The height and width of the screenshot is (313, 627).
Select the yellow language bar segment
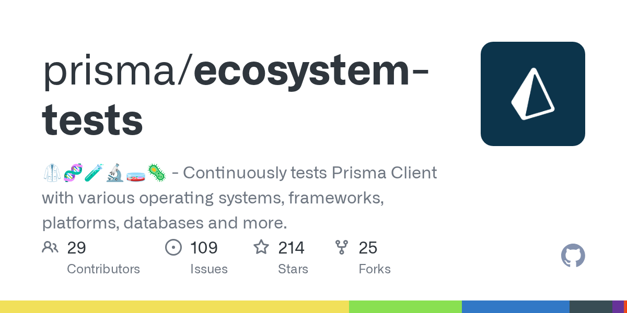pyautogui.click(x=175, y=307)
